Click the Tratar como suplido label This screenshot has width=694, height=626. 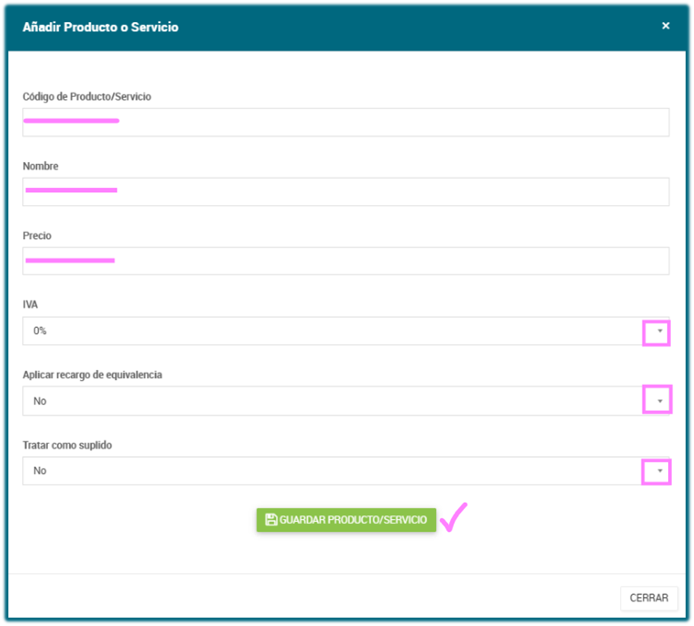tap(67, 445)
